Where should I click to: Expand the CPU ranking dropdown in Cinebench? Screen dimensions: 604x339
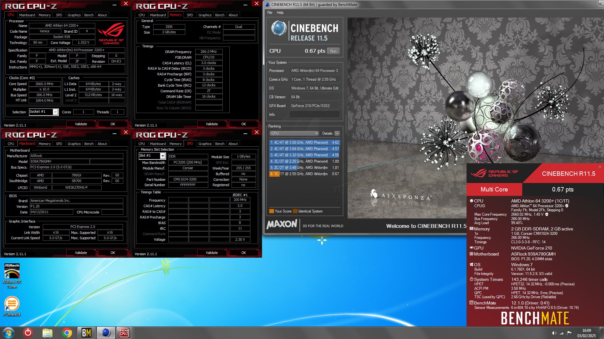[294, 133]
